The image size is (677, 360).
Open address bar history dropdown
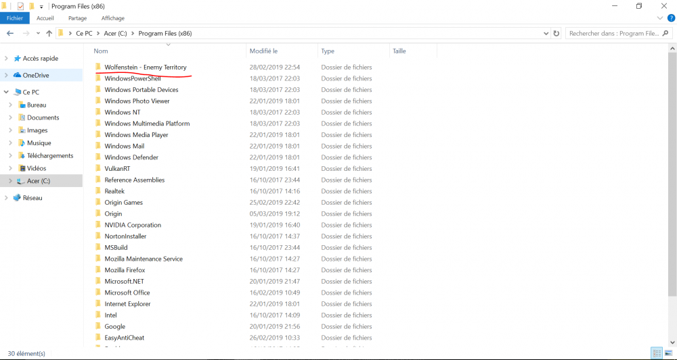(546, 33)
